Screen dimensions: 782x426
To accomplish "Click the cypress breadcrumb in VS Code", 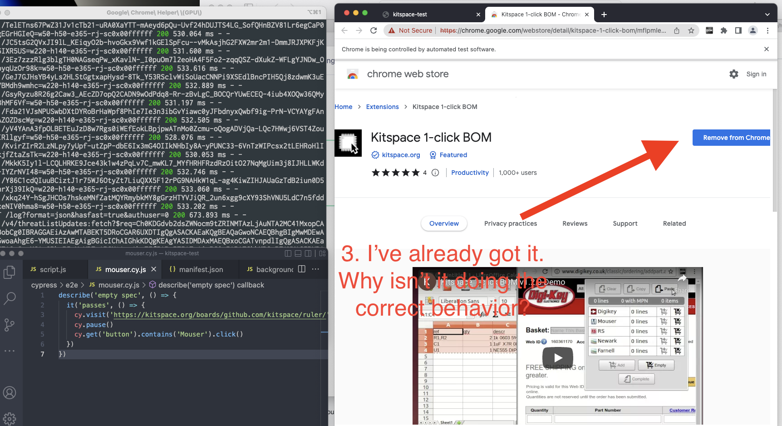I will tap(44, 285).
